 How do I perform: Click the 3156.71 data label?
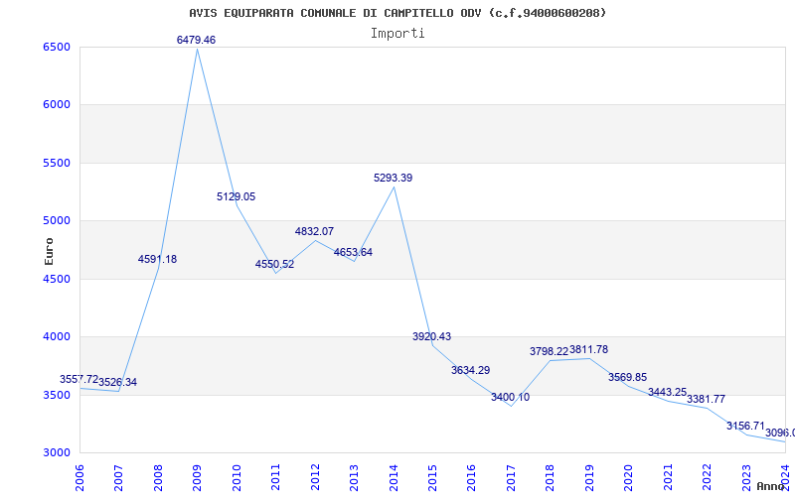pyautogui.click(x=745, y=426)
